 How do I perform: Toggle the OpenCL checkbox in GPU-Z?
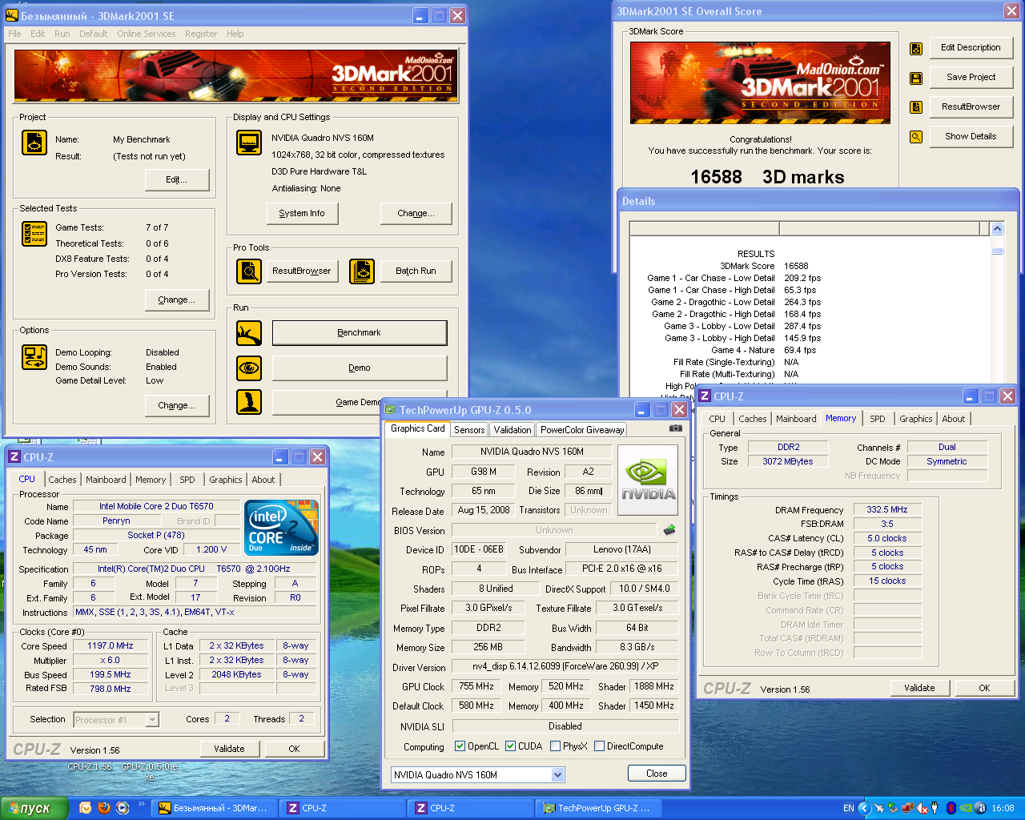click(460, 746)
